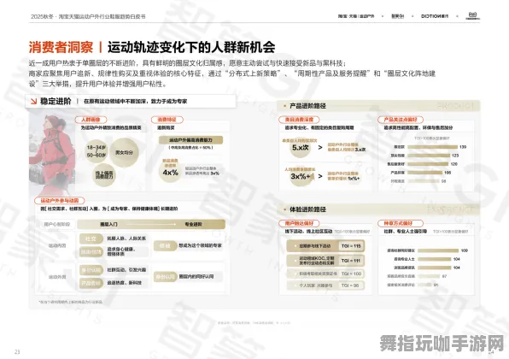Click the text 追逐热度、新科技
509x359 pixels.
125,283
